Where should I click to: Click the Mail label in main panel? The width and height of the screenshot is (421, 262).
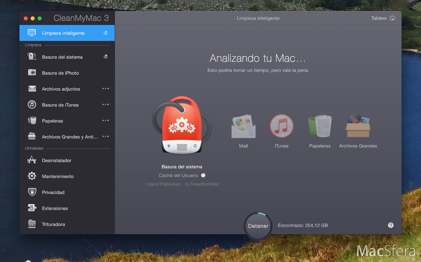(243, 146)
